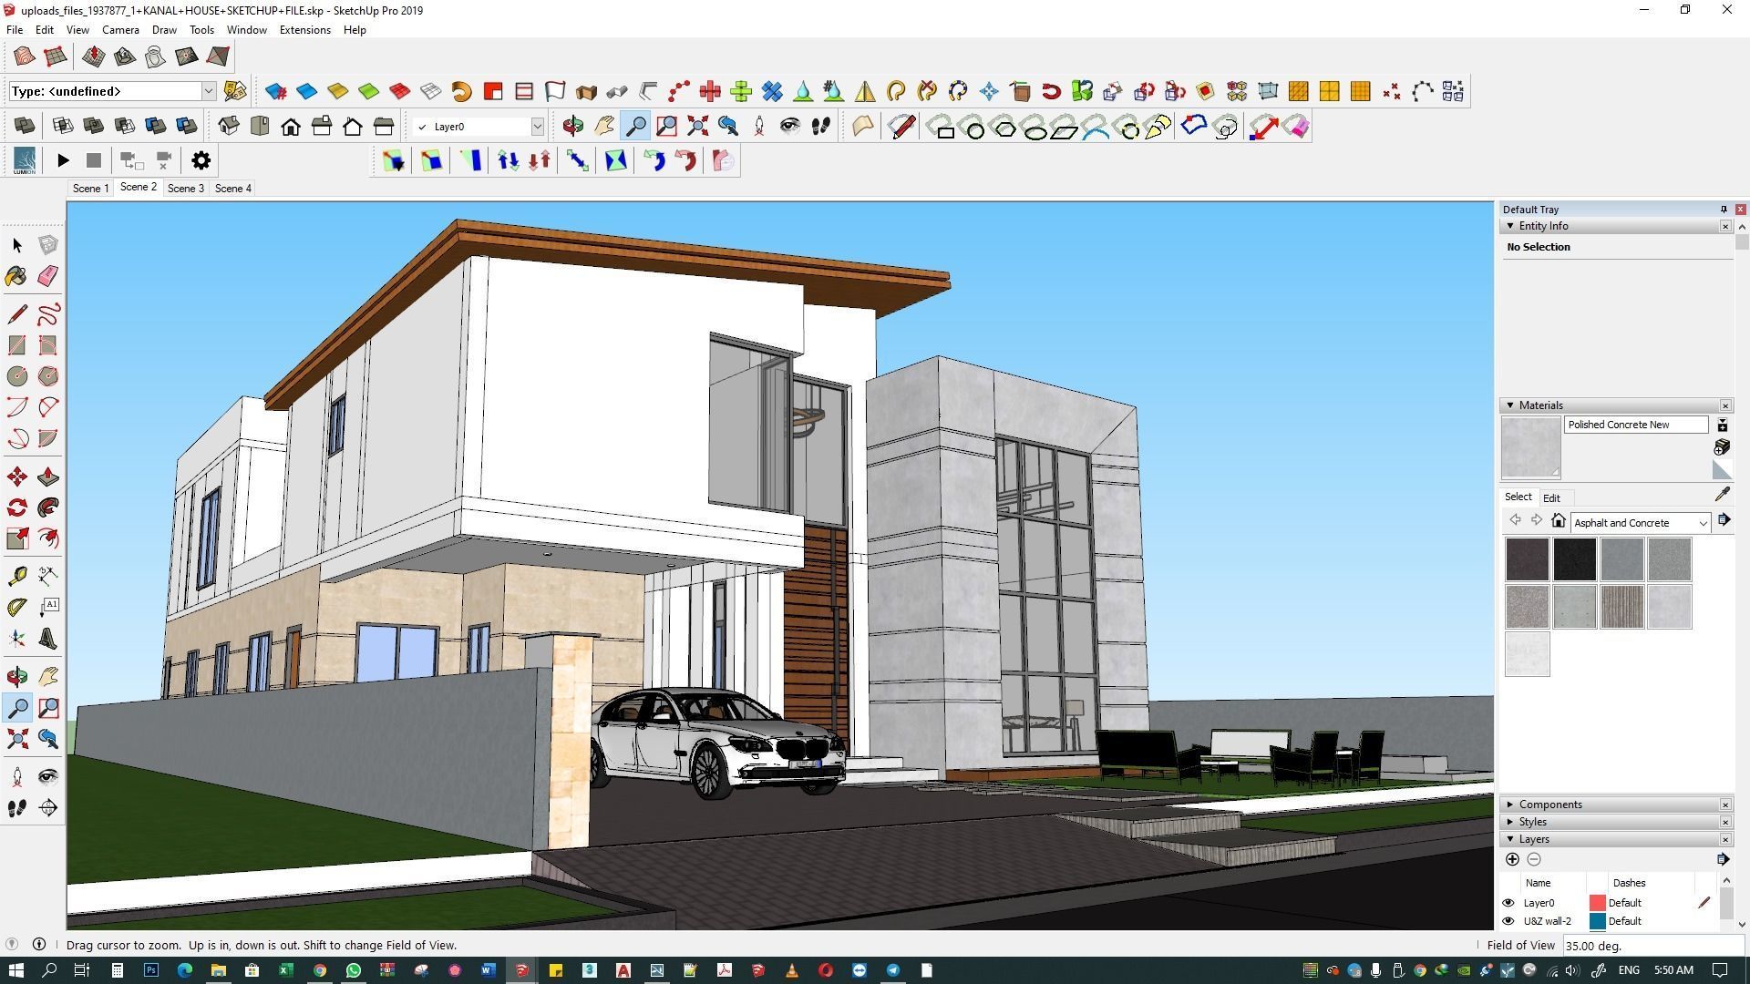Open the Camera menu

click(120, 30)
